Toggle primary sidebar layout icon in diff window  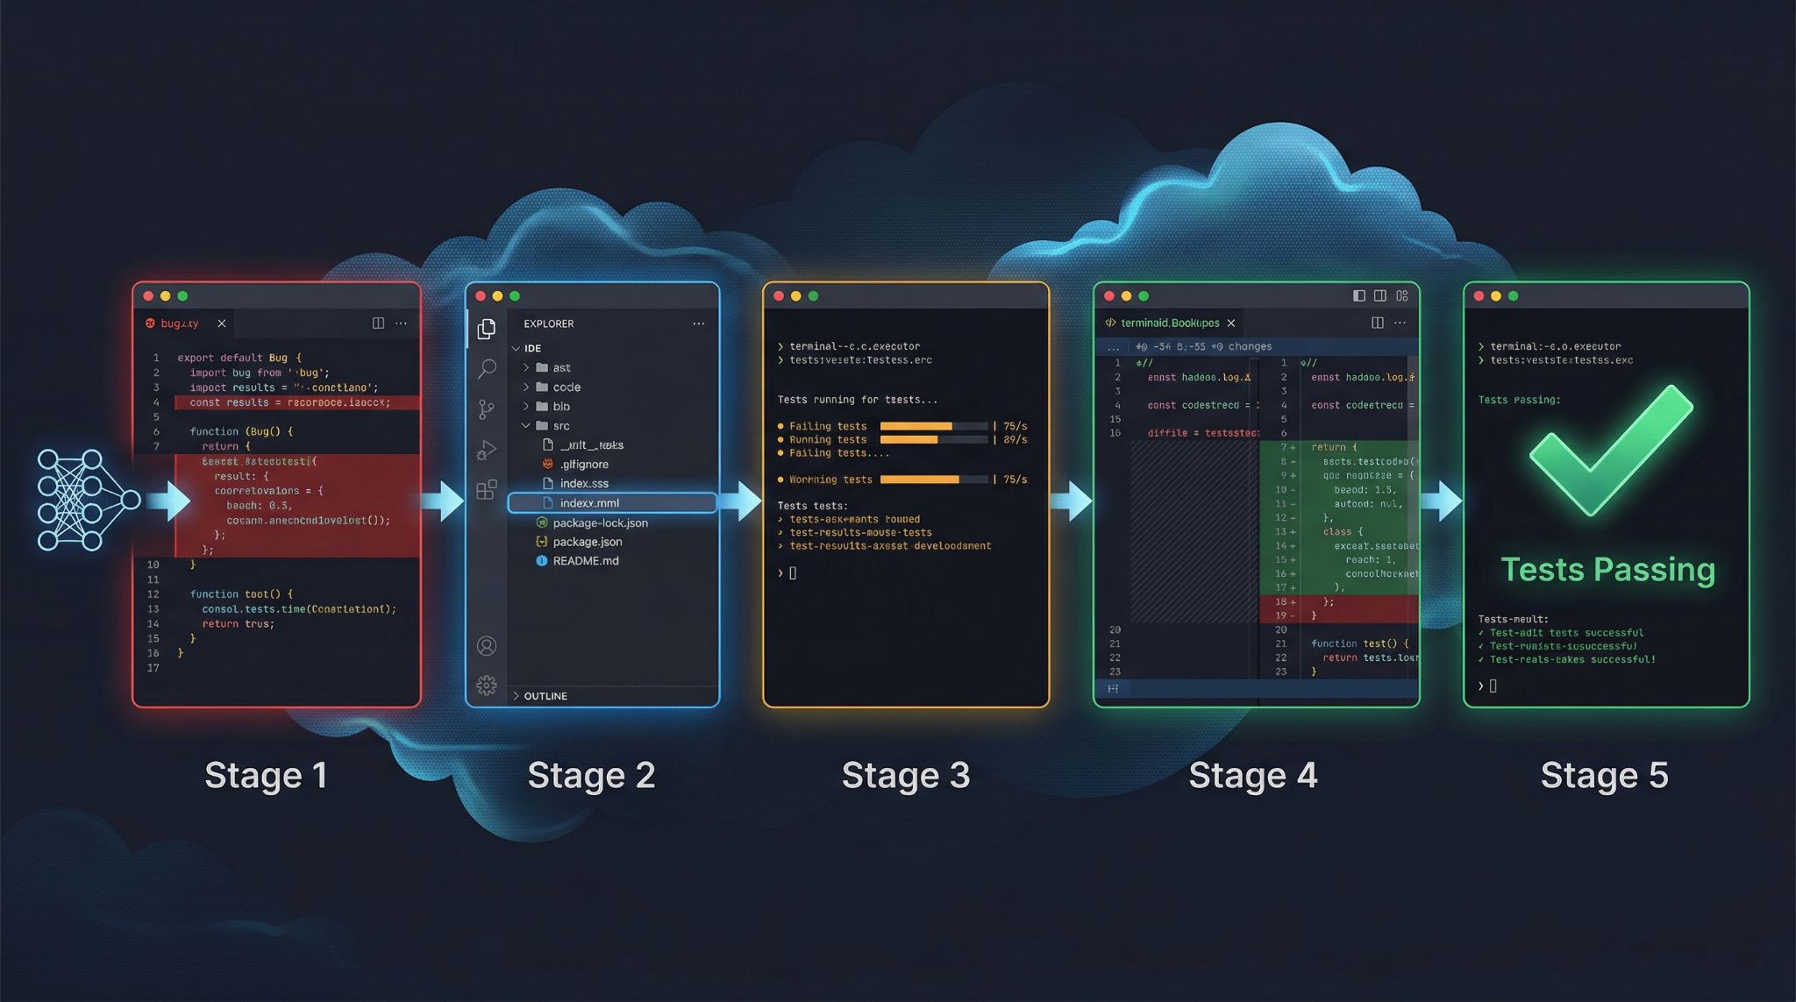click(1359, 296)
